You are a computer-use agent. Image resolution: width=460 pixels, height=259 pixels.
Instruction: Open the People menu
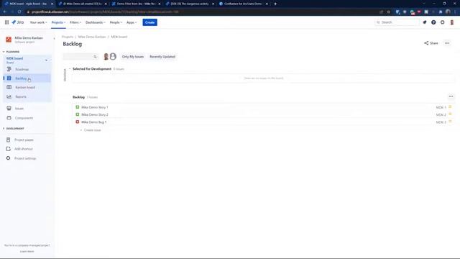tap(116, 22)
